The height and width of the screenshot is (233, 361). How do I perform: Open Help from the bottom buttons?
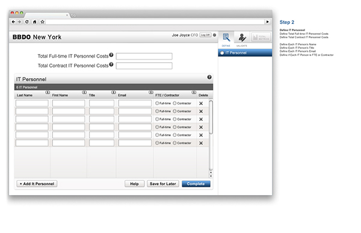pos(134,184)
